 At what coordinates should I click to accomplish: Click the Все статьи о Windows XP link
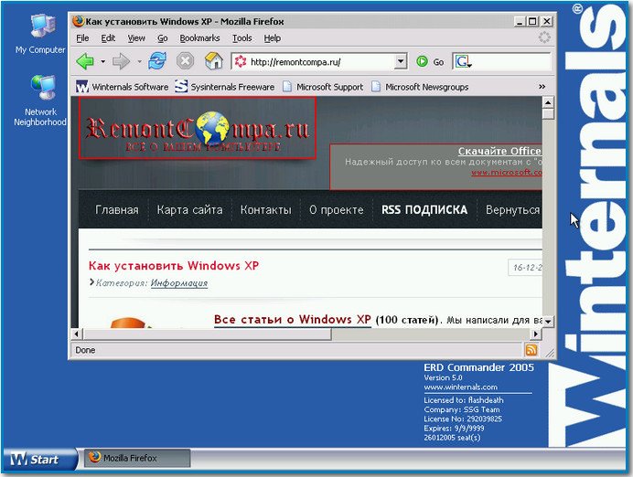tap(293, 319)
